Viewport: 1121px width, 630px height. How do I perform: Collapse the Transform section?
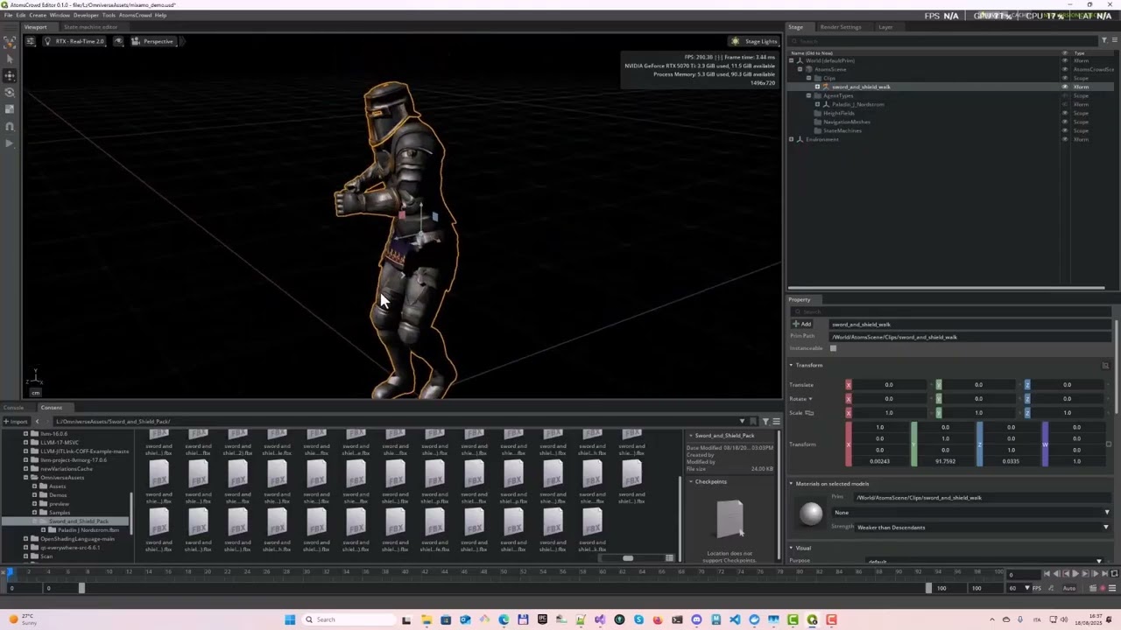pos(792,365)
